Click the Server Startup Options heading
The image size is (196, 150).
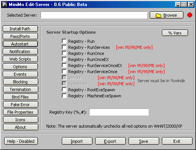[71, 32]
